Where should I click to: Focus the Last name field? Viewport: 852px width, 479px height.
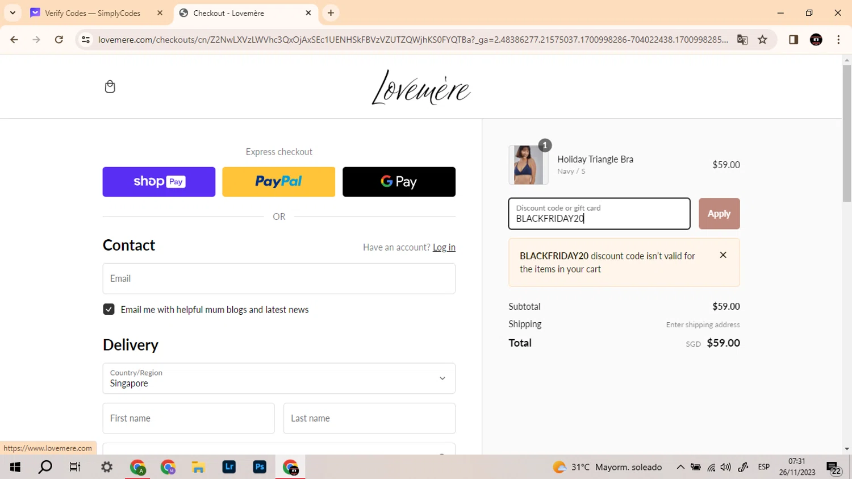369,418
